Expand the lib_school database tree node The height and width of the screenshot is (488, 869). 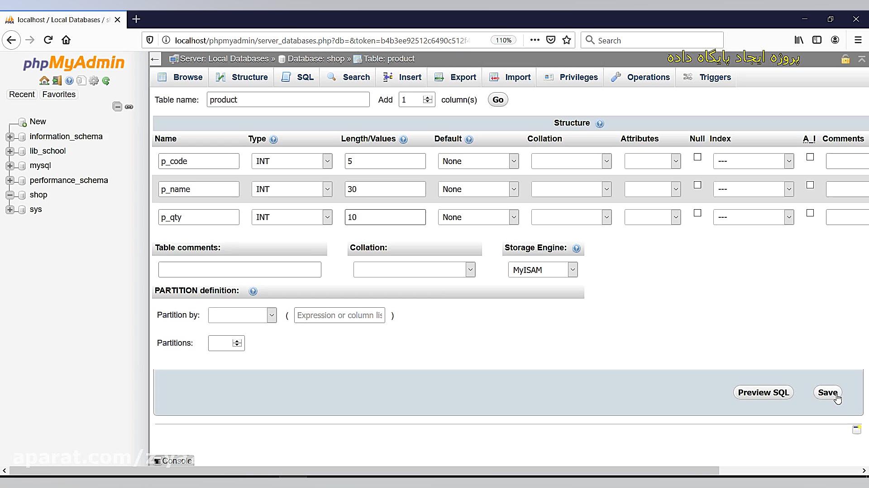pos(10,151)
